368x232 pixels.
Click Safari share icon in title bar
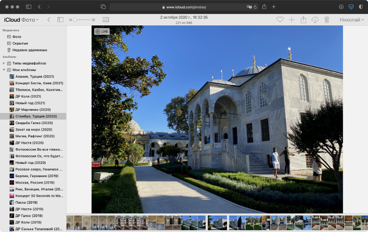(x=264, y=6)
